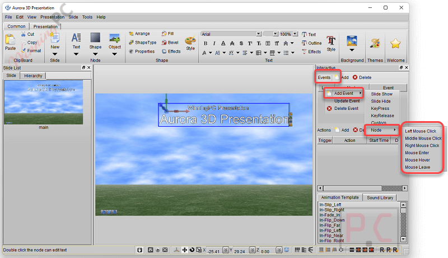Toggle Bold formatting
Image resolution: width=448 pixels, height=258 pixels.
click(x=206, y=44)
